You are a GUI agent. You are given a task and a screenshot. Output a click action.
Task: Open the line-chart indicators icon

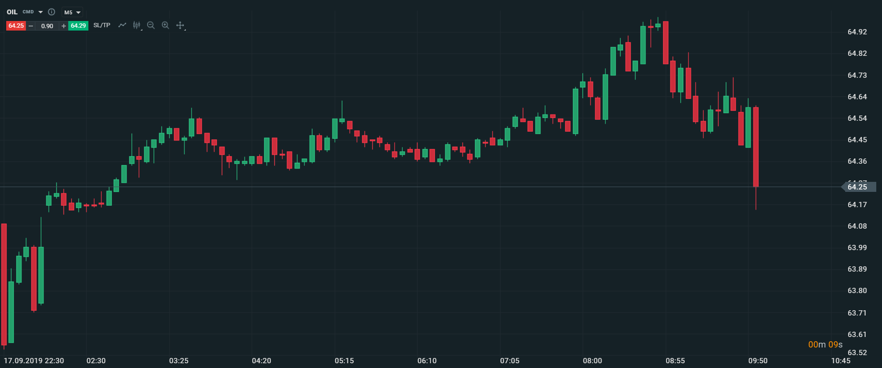coord(122,25)
